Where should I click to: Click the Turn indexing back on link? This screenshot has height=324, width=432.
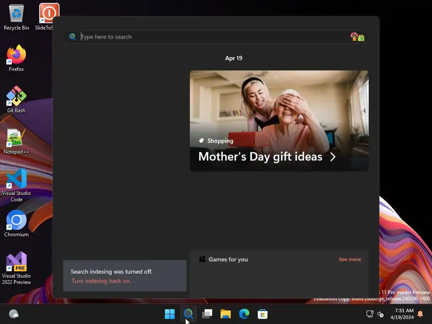coord(101,281)
